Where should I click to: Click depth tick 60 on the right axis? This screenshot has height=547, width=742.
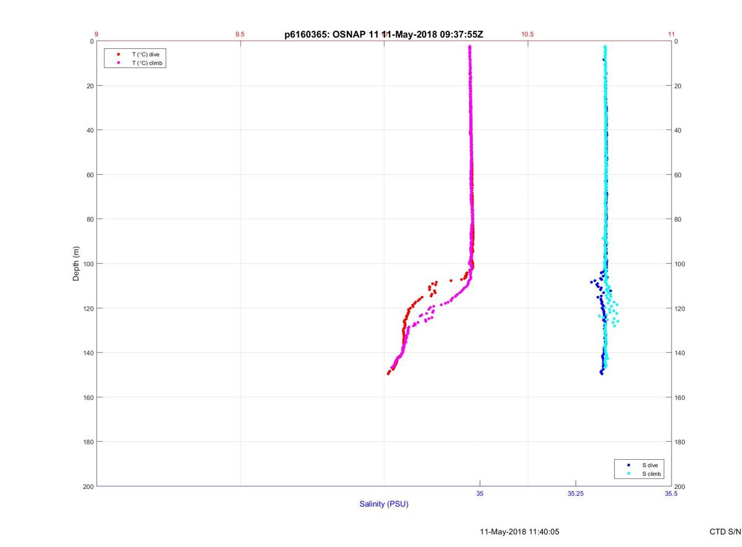679,175
